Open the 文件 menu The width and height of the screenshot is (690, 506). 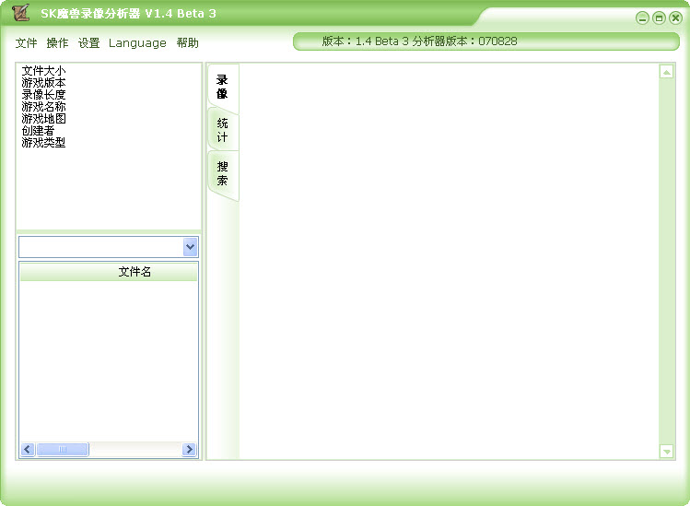tap(26, 43)
